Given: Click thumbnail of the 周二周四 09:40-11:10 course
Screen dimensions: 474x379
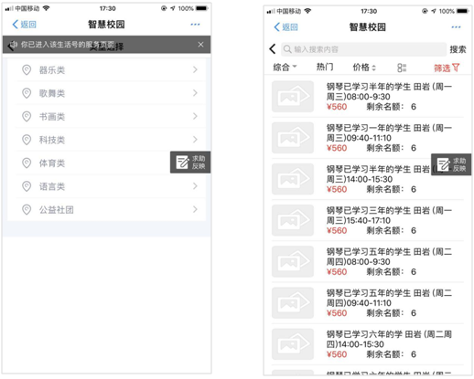Looking at the screenshot, I should coord(293,302).
